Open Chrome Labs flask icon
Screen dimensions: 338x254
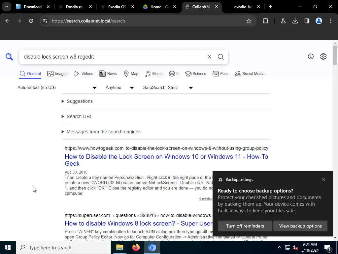[283, 21]
